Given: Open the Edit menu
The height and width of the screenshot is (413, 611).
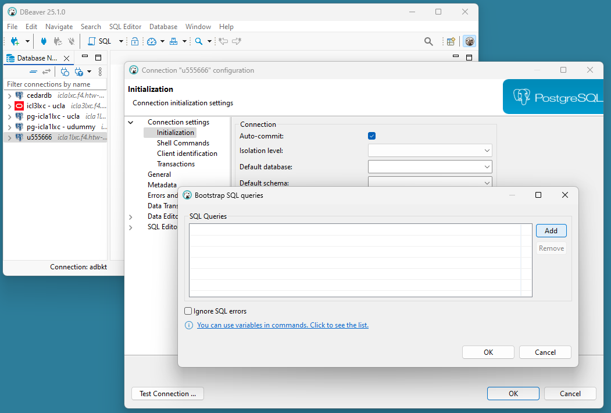Looking at the screenshot, I should [31, 27].
